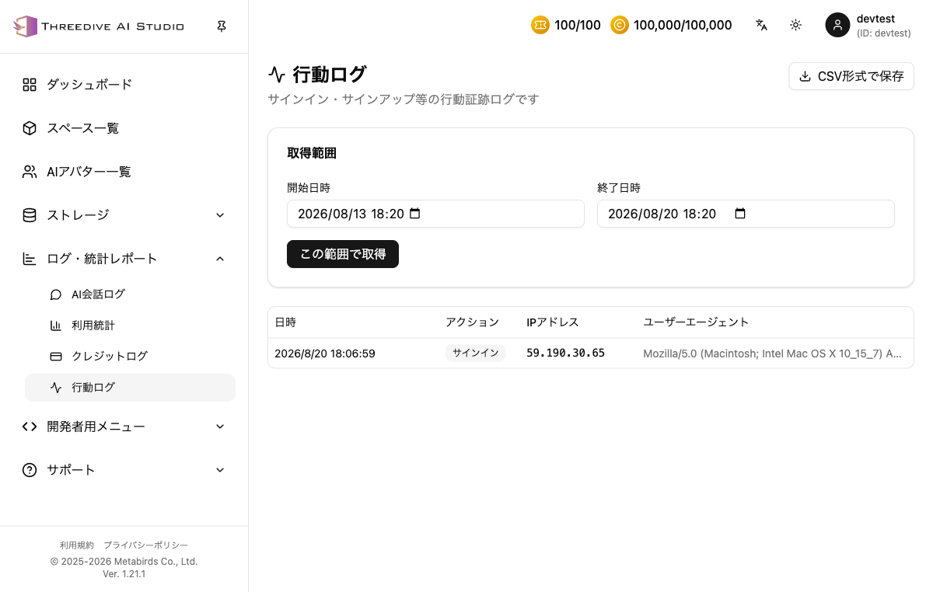The width and height of the screenshot is (933, 592).
Task: Click the ログ・統計レポート chart icon
Action: (x=30, y=259)
